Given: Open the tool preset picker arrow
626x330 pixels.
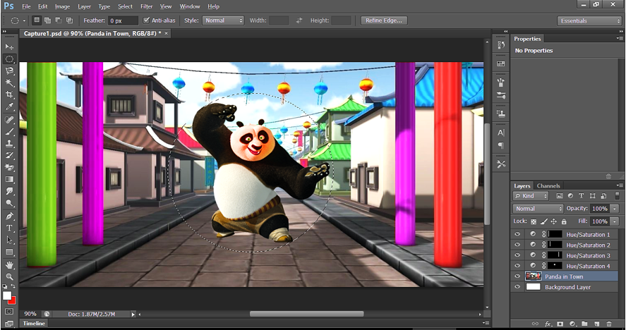Looking at the screenshot, I should [24, 20].
